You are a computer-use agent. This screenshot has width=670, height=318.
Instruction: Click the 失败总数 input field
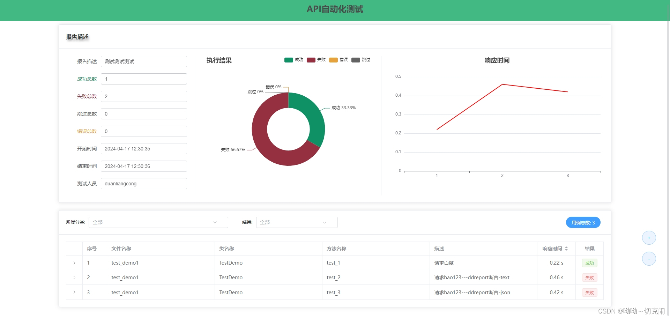click(x=144, y=96)
